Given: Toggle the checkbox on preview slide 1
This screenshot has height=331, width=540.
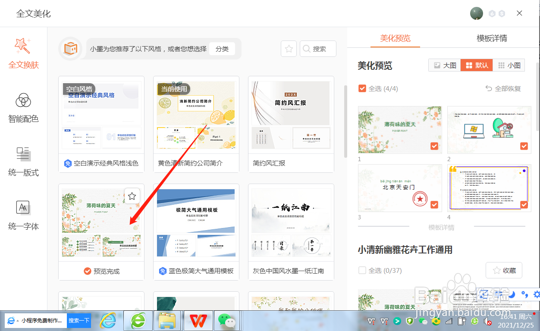Looking at the screenshot, I should click(434, 146).
